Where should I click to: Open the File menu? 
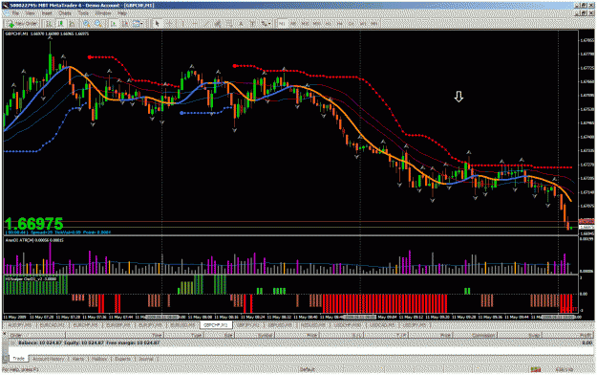[15, 13]
